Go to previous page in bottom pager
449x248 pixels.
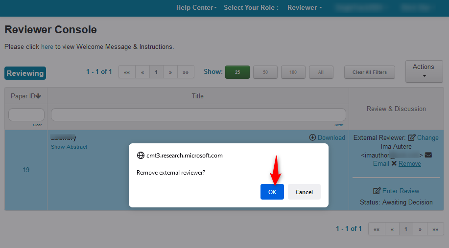tap(392, 229)
